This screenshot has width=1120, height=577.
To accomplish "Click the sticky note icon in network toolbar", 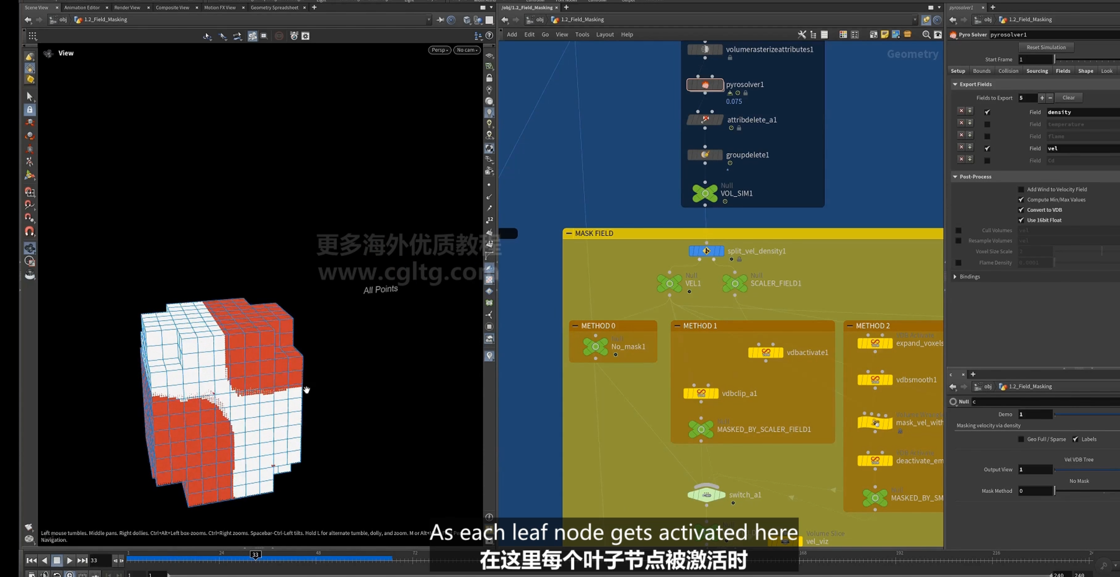I will (884, 35).
